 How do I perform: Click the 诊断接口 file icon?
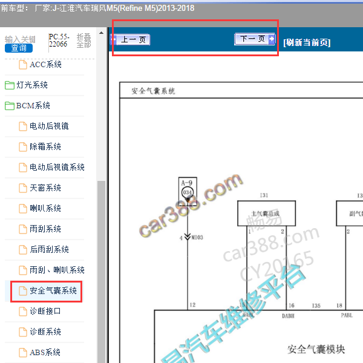click(x=23, y=311)
